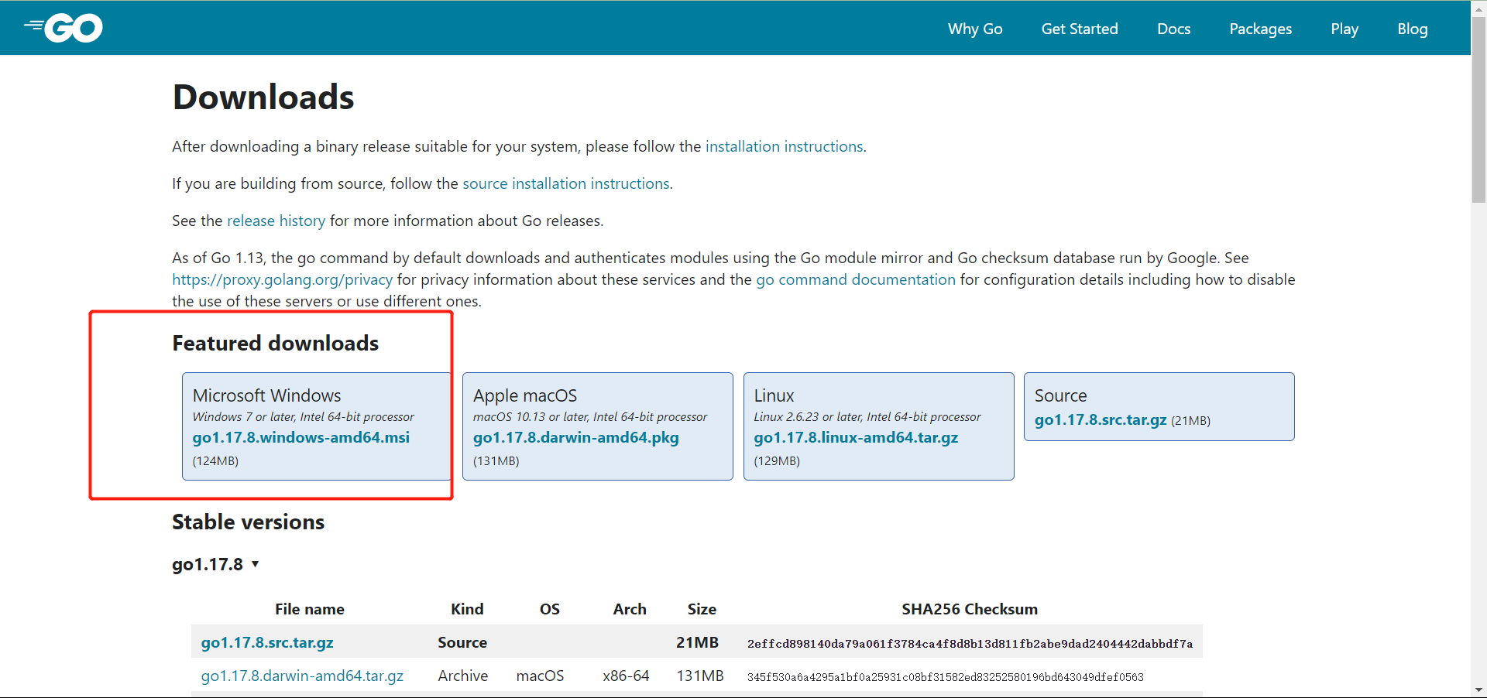The image size is (1487, 698).
Task: Download go1.17.8.windows-amd64.msi installer
Action: coord(301,437)
